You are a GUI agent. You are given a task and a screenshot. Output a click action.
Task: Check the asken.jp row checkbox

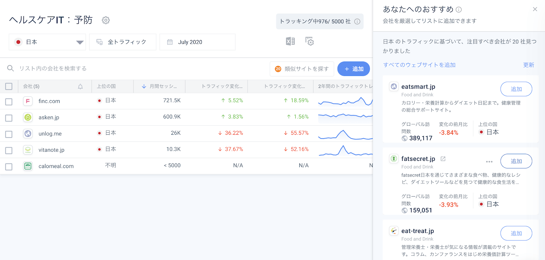pyautogui.click(x=9, y=118)
